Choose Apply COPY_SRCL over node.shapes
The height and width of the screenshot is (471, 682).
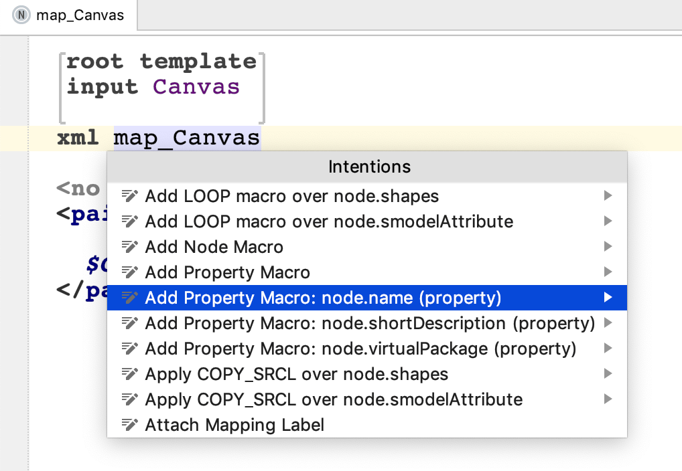click(x=297, y=374)
